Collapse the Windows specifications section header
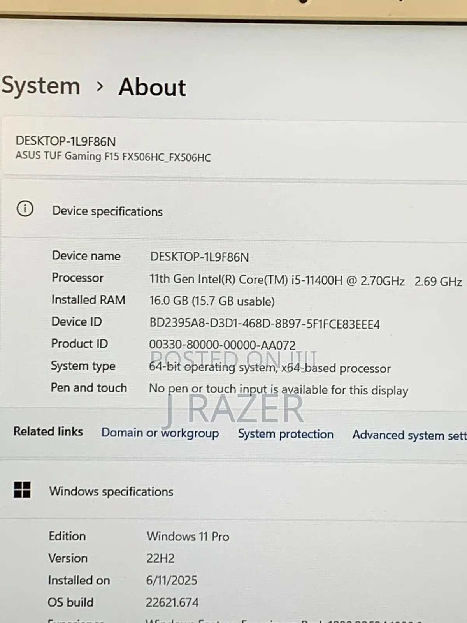This screenshot has height=623, width=467. 233,491
